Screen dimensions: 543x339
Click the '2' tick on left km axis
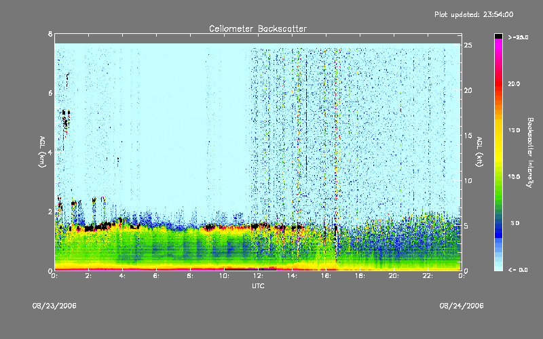[50, 212]
